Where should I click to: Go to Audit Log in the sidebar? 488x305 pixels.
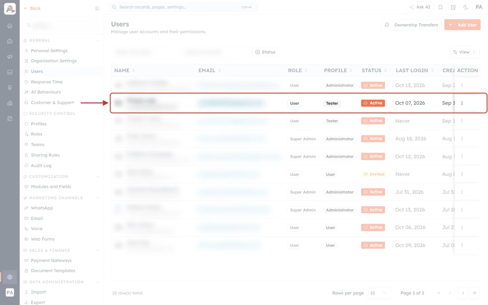tap(41, 166)
